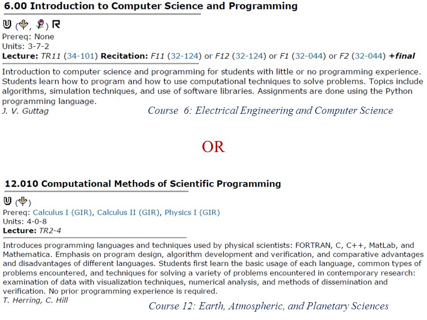The image size is (427, 320).
Task: Follow the Physics I (GIR) prerequisite link
Action: coord(192,212)
